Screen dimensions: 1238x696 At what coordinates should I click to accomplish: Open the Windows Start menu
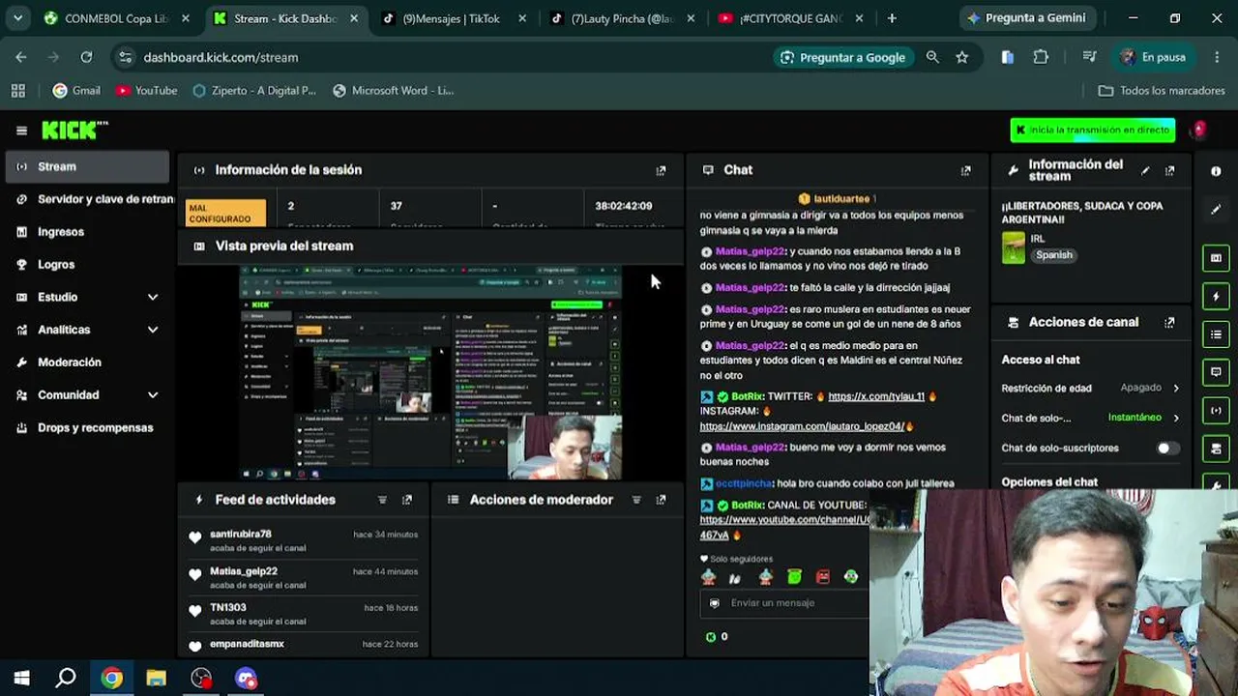click(x=21, y=679)
